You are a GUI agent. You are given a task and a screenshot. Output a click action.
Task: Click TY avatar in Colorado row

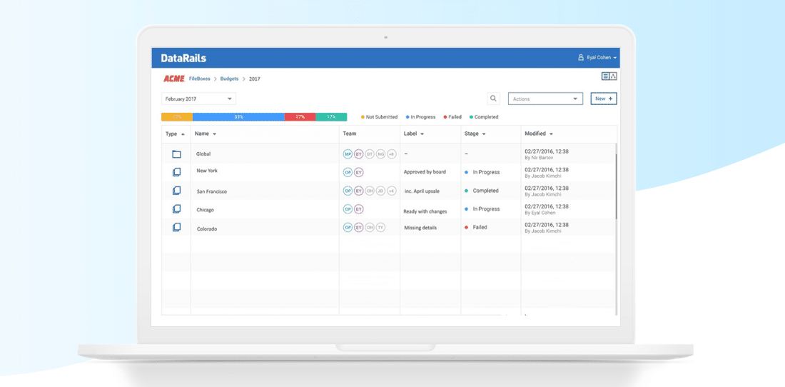(x=380, y=227)
